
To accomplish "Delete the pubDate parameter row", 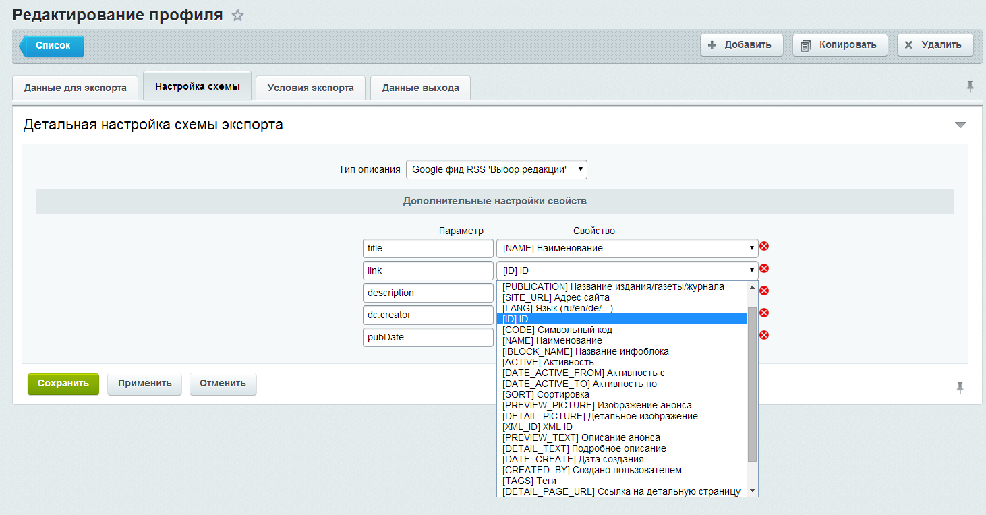I will [764, 336].
